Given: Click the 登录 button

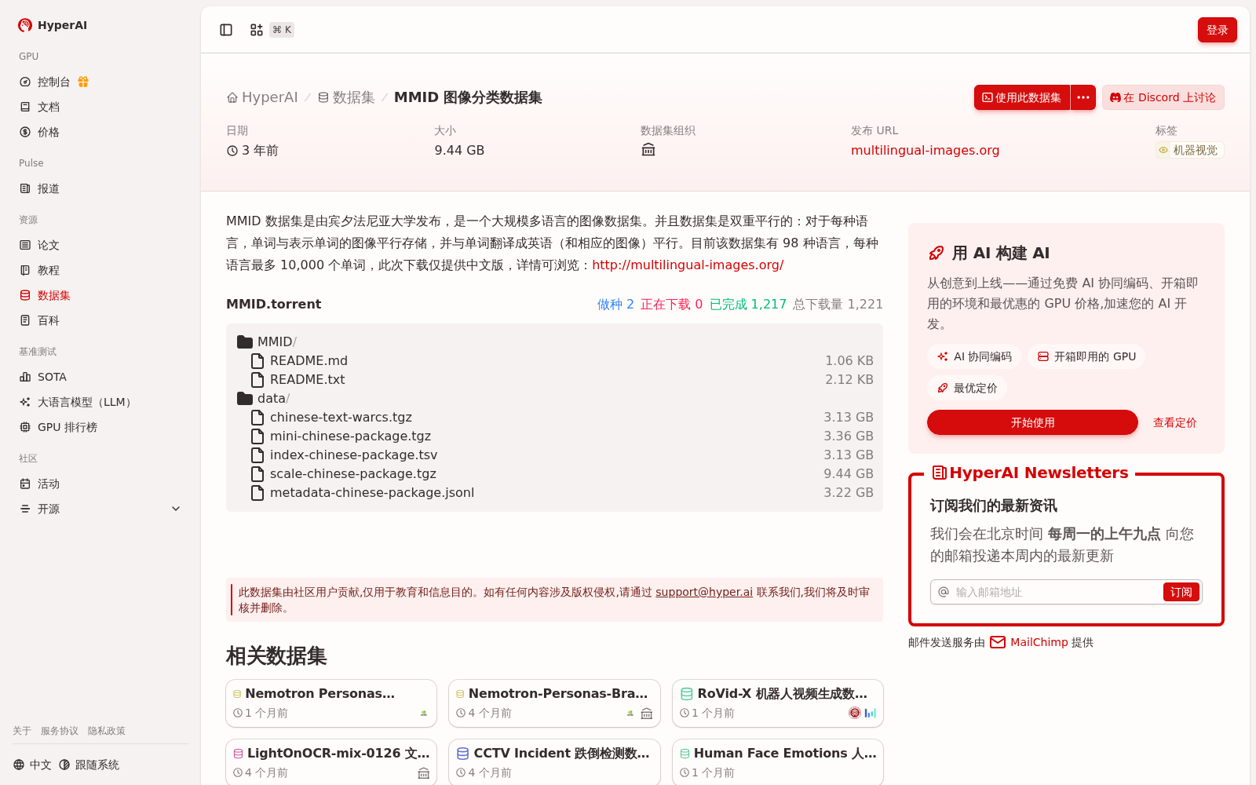Looking at the screenshot, I should click(1217, 30).
